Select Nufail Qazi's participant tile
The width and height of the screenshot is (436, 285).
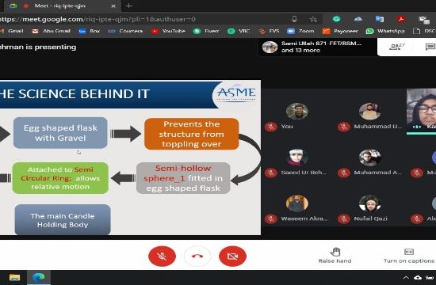click(370, 209)
